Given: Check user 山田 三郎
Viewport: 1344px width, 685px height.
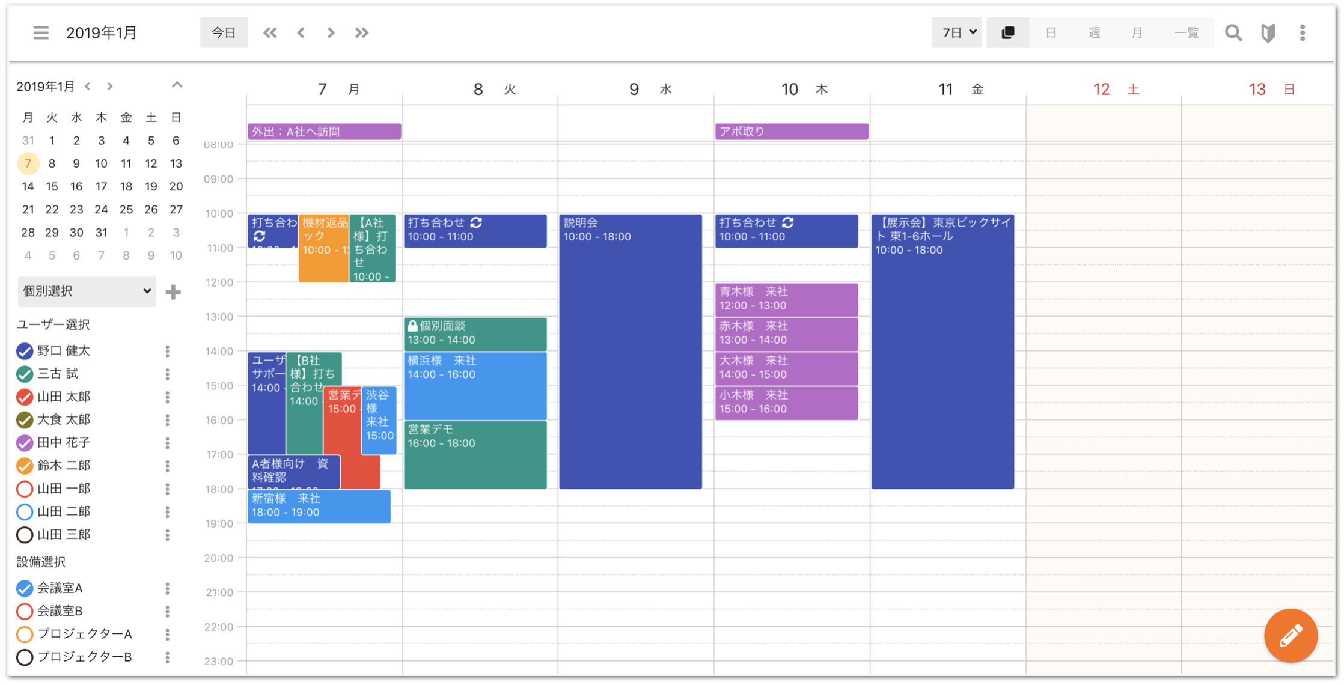Looking at the screenshot, I should 25,535.
